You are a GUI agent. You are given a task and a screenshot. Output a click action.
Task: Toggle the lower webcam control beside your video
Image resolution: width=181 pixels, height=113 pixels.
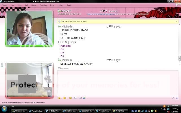(x=2, y=66)
